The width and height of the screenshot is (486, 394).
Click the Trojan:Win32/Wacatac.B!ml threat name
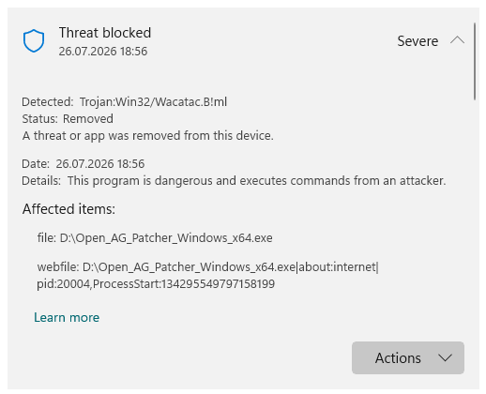pyautogui.click(x=153, y=102)
